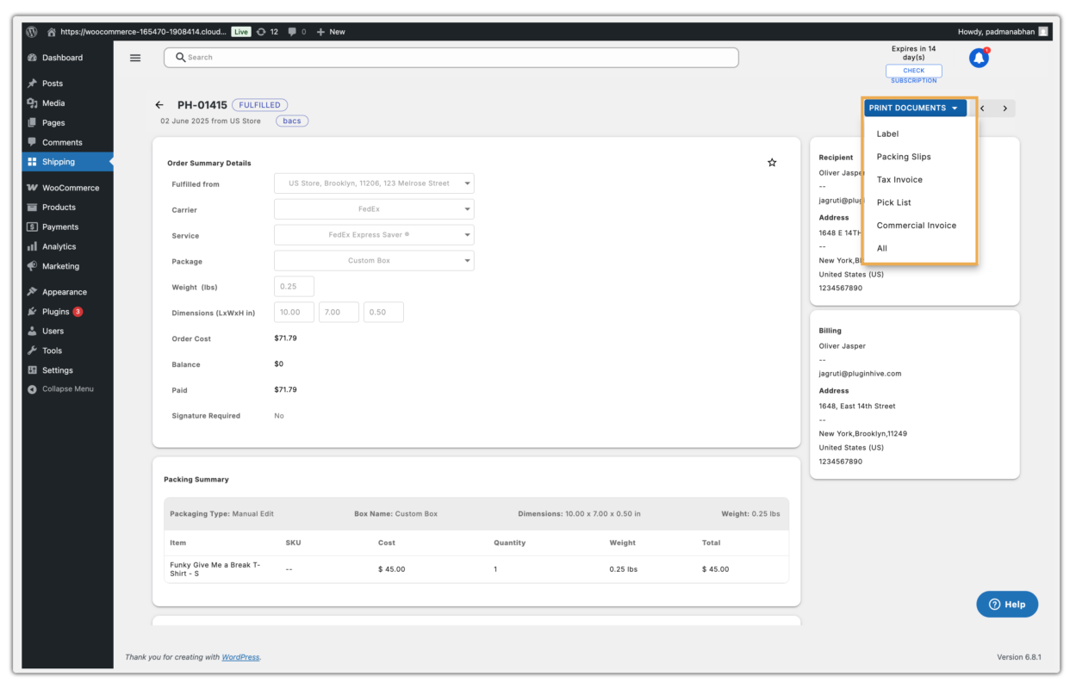The height and width of the screenshot is (689, 1076).
Task: Click the Order Cost value $71.79
Action: click(285, 338)
